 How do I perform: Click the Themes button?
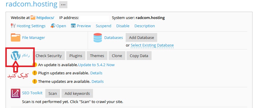click(97, 56)
